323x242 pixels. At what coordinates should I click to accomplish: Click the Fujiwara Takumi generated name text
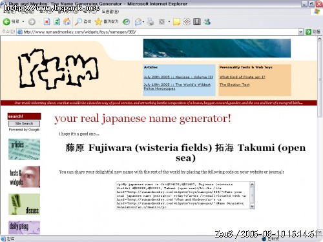click(x=185, y=153)
